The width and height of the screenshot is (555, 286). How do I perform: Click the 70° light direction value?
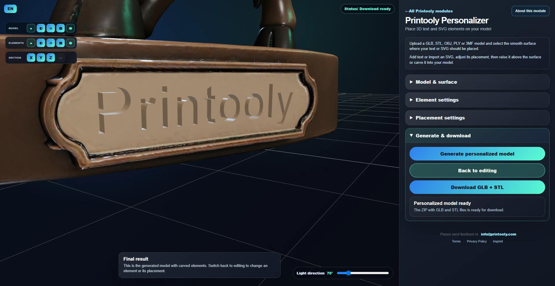tap(330, 273)
